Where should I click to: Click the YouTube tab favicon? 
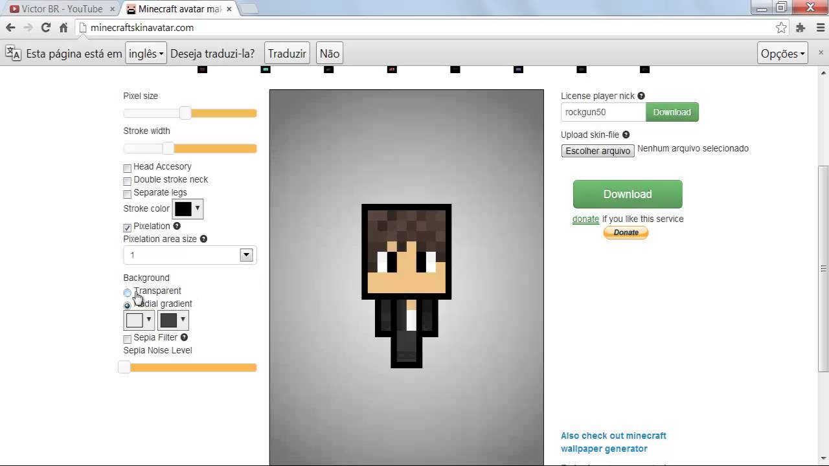pos(14,9)
